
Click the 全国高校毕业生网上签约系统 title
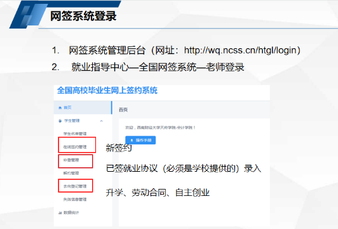pos(107,90)
